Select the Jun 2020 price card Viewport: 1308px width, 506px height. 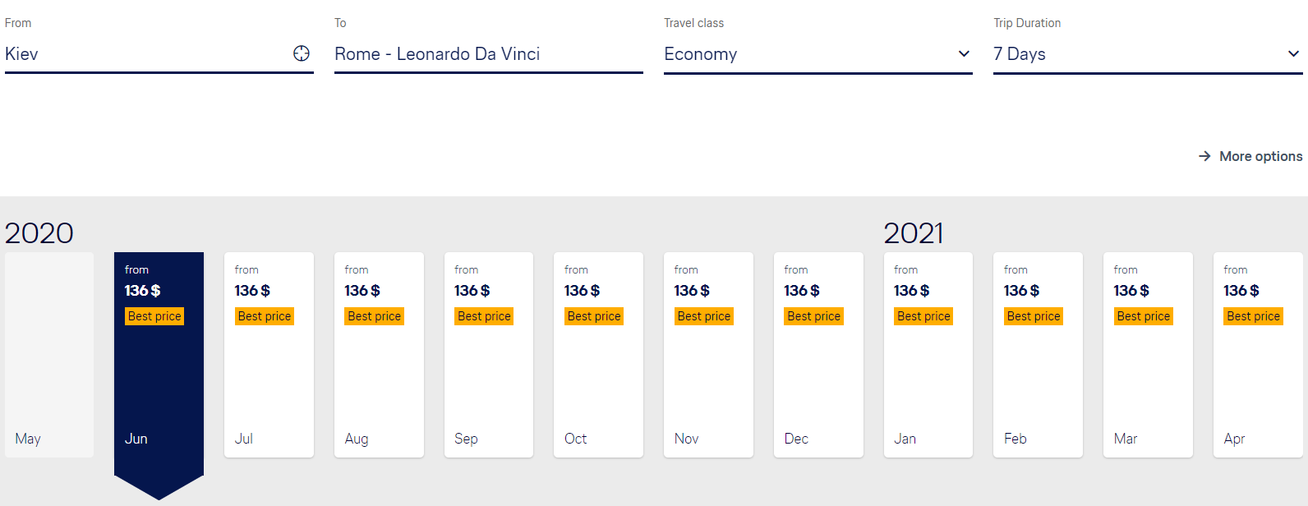point(159,355)
